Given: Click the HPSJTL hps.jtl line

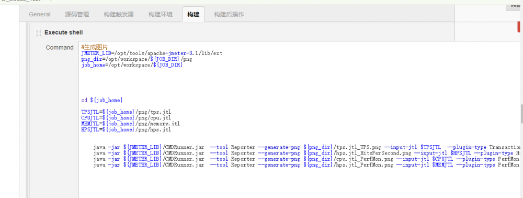Looking at the screenshot, I should click(x=126, y=129).
